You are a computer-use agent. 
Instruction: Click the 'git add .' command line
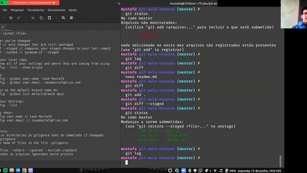pos(135,95)
